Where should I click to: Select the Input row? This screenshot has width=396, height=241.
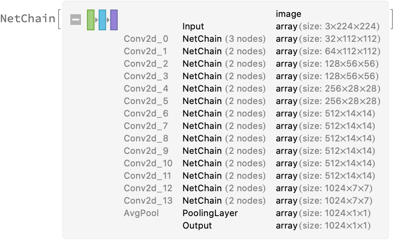pos(193,27)
